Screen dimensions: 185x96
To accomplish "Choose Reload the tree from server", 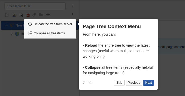I will (x=50, y=24).
